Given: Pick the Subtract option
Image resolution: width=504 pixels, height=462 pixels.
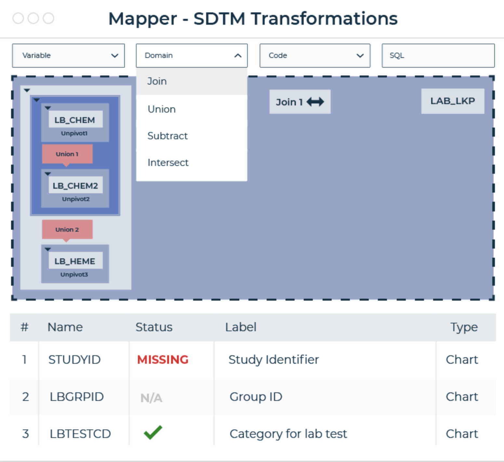Looking at the screenshot, I should (x=167, y=136).
